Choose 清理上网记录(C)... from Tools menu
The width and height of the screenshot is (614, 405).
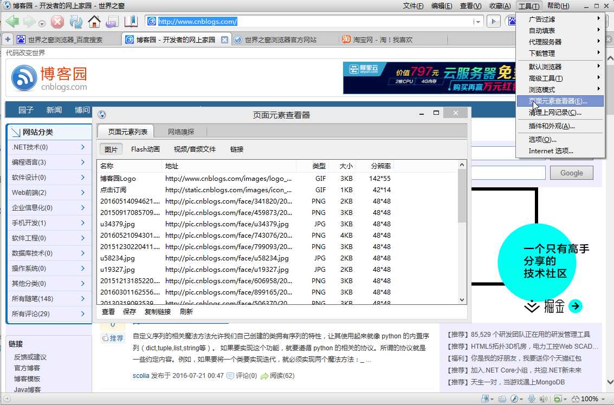tap(560, 113)
